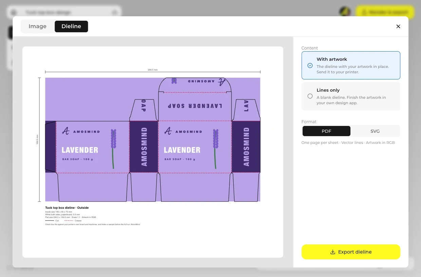
Task: Click the "Crease" legend label
Action: [78, 221]
